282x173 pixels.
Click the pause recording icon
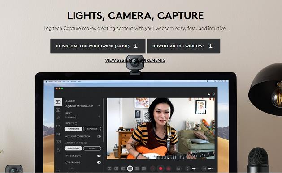[152, 169]
